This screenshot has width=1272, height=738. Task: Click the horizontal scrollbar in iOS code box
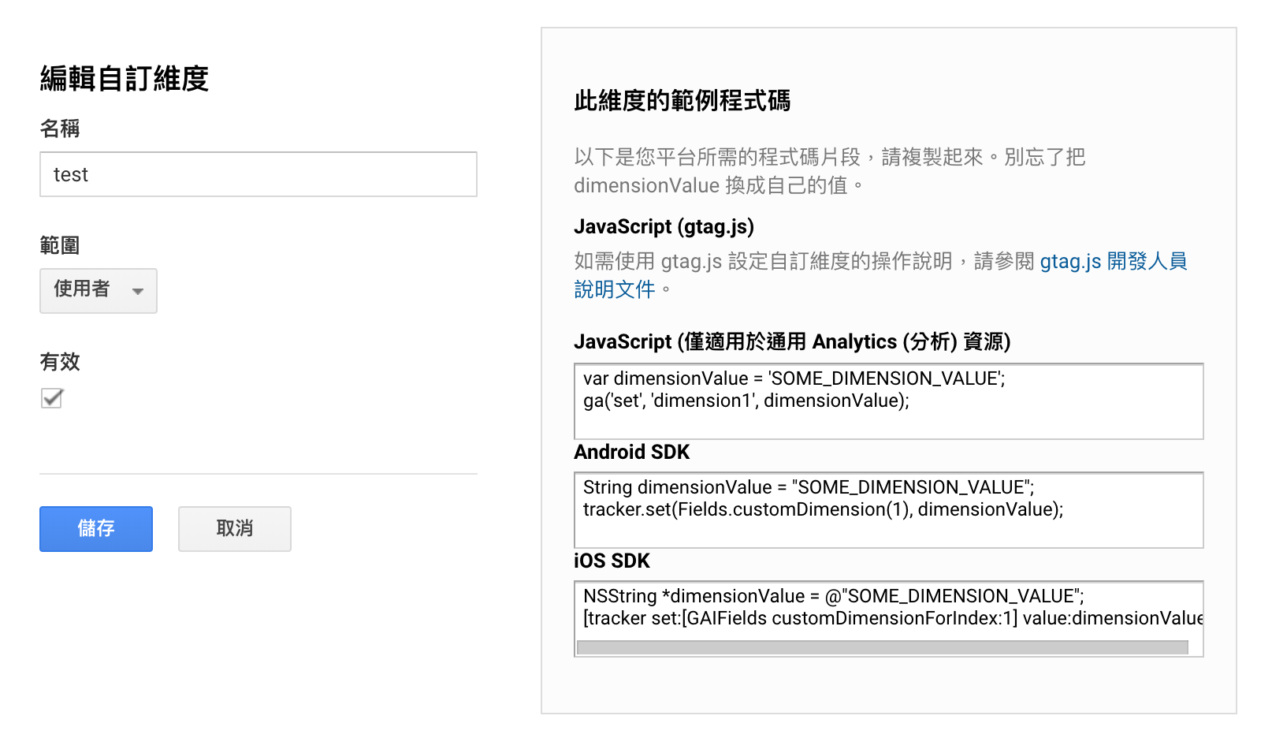click(881, 647)
